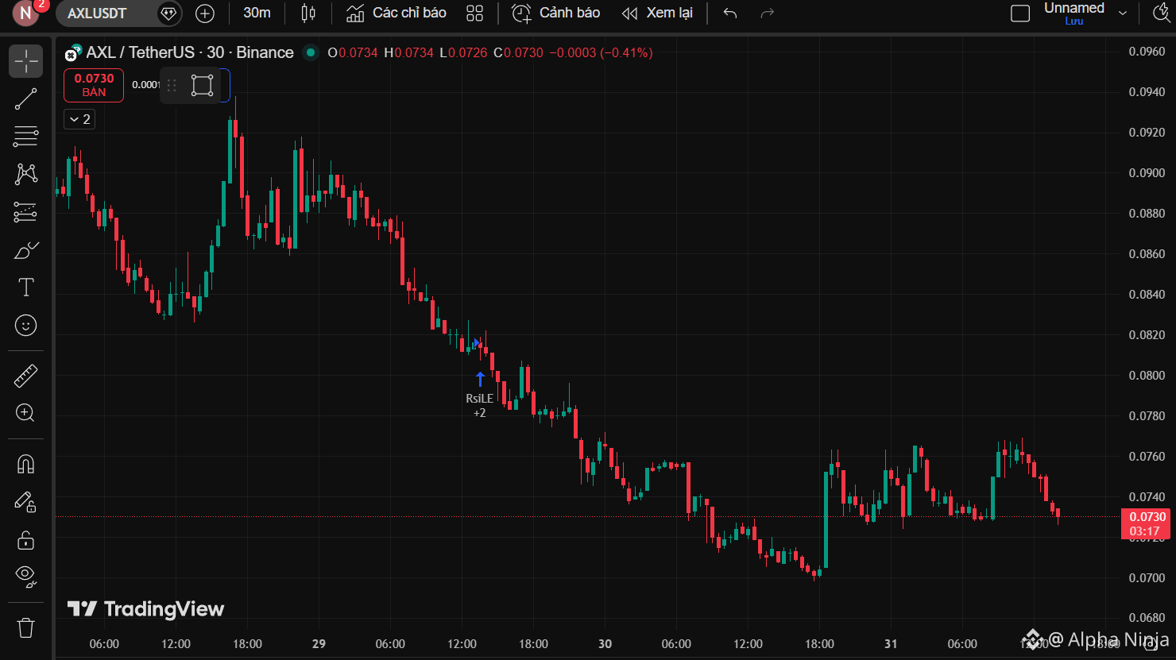Click the 0.0730 BÁN sell button
The image size is (1176, 660).
tap(94, 85)
